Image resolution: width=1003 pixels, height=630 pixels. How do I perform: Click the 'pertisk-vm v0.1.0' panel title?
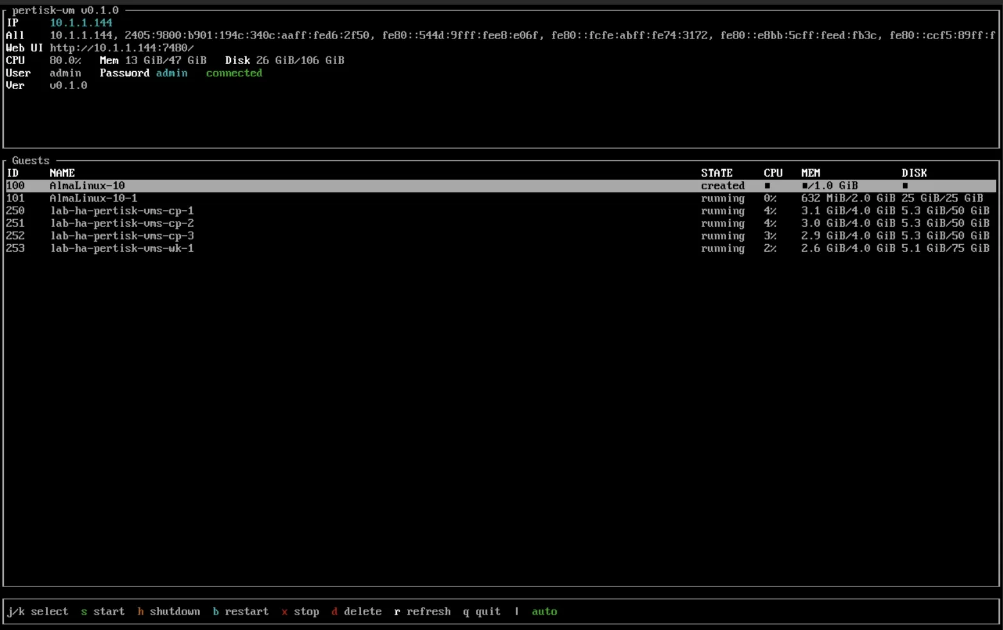click(x=65, y=10)
